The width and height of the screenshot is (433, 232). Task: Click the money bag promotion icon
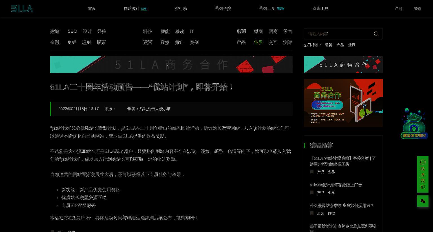(x=414, y=124)
